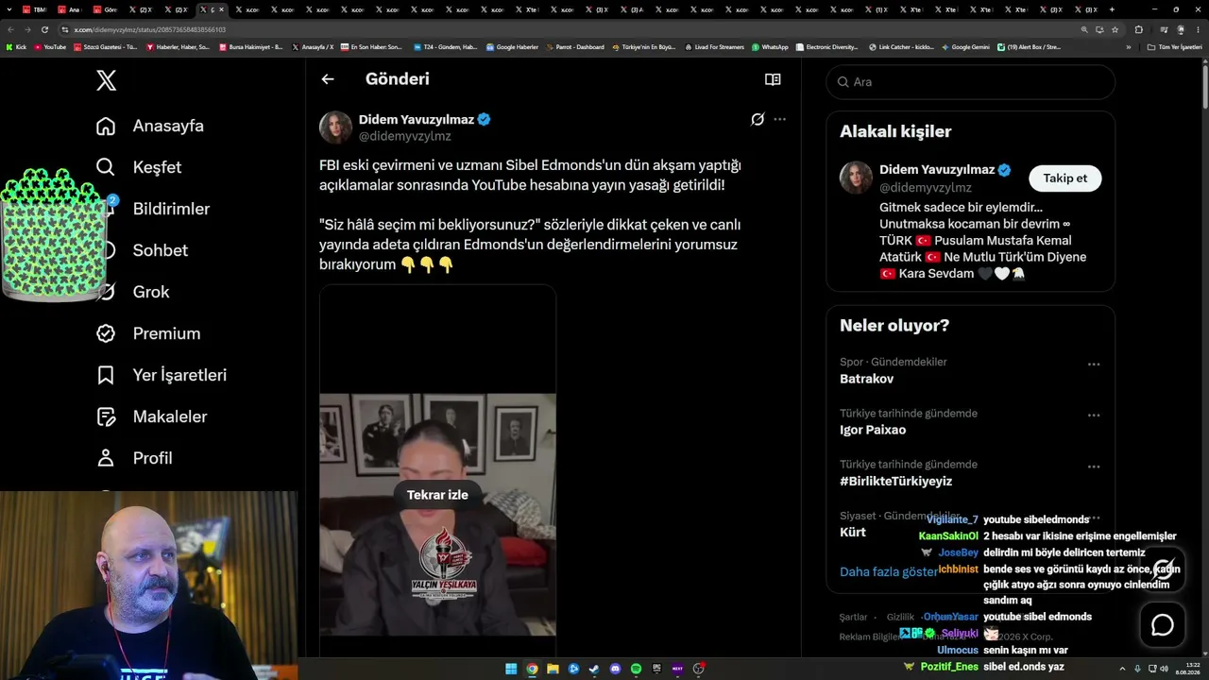Open Tüm Yer İşaretleri bookmarks folder
Image resolution: width=1209 pixels, height=680 pixels.
pos(1174,47)
